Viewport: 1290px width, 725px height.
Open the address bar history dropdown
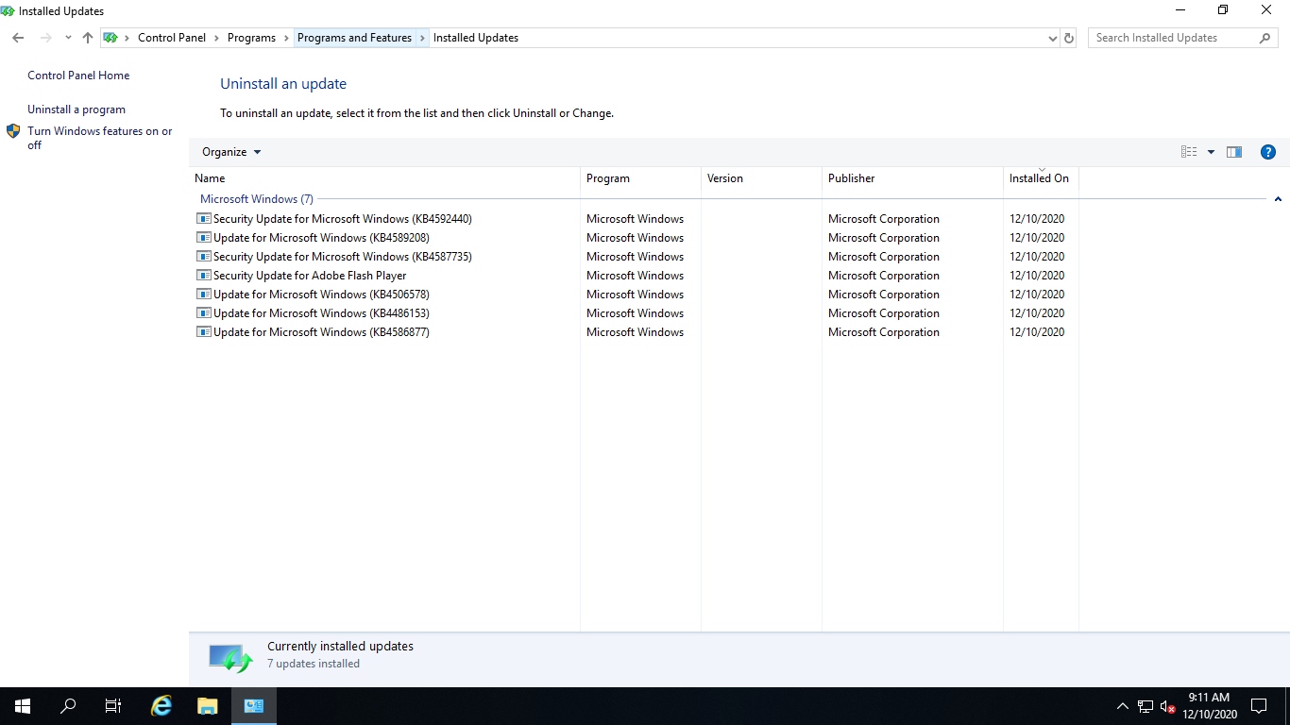(x=1053, y=38)
